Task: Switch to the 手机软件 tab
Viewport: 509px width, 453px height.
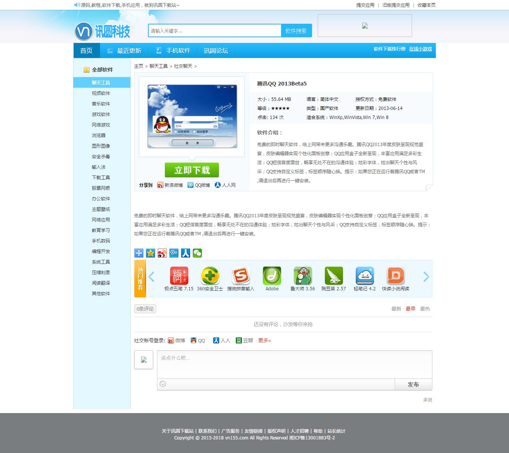Action: (x=178, y=50)
